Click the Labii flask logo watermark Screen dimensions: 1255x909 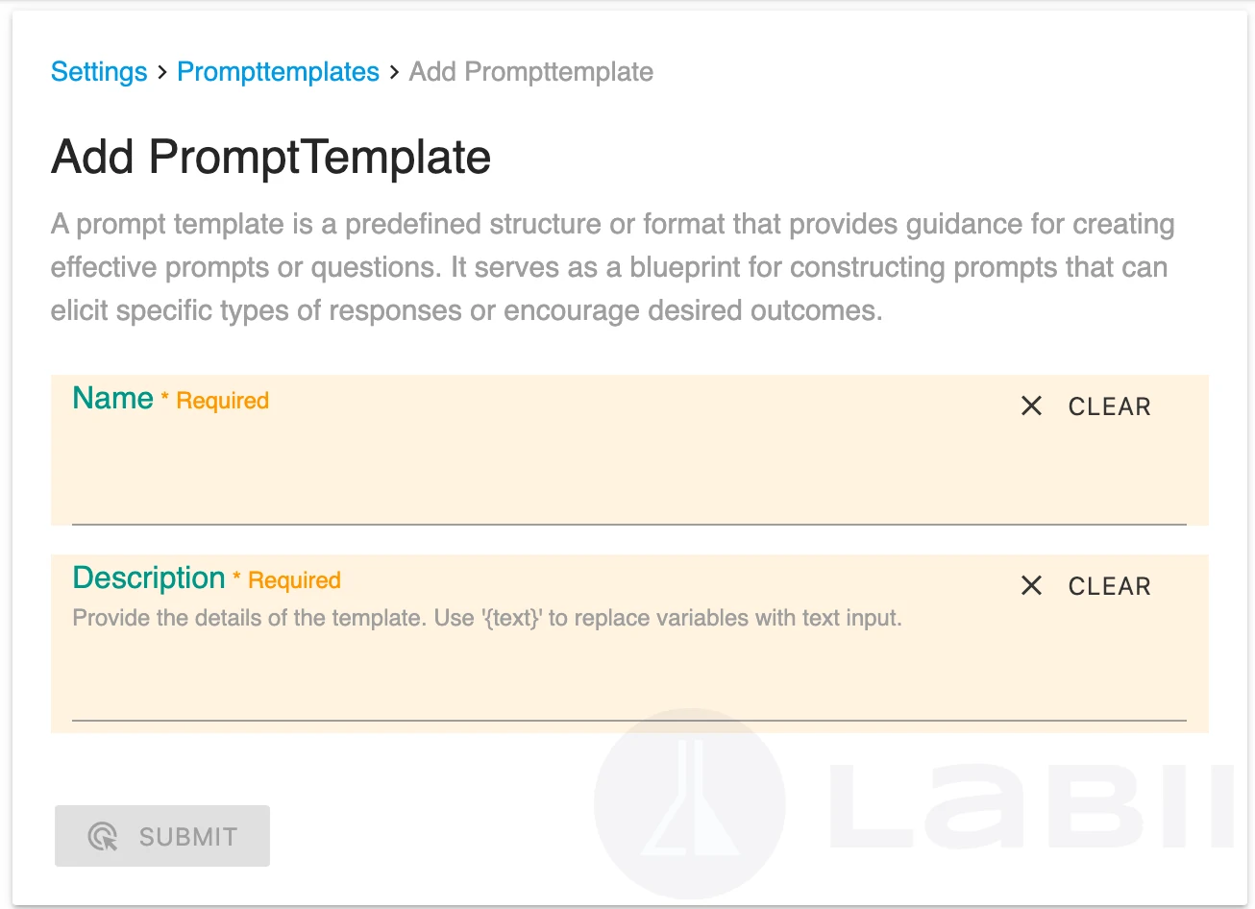coord(690,803)
